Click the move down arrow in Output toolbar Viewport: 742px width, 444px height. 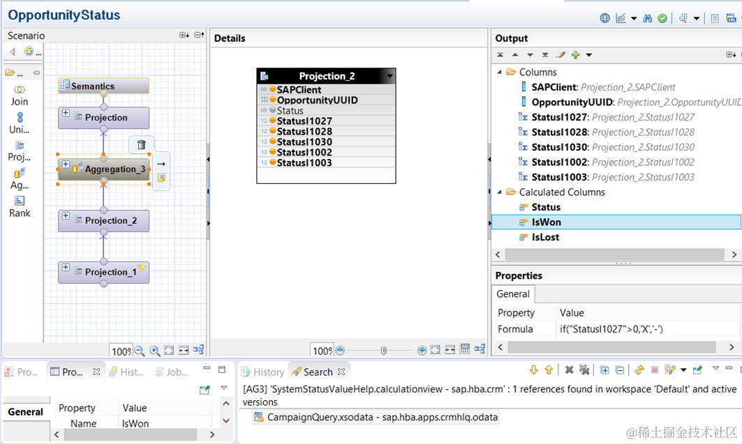[530, 55]
